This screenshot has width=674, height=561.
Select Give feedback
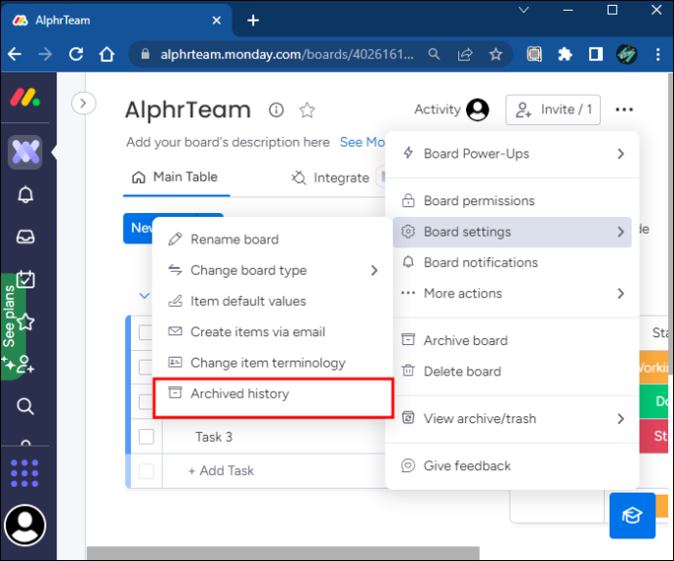coord(512,466)
